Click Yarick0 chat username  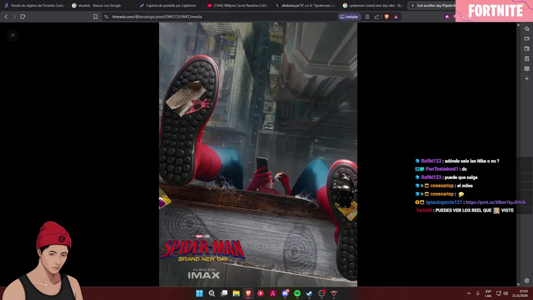click(424, 211)
